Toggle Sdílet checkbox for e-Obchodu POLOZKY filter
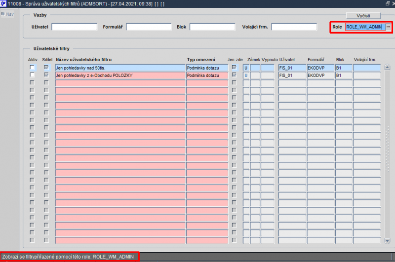Image resolution: width=395 pixels, height=262 pixels. [46, 75]
